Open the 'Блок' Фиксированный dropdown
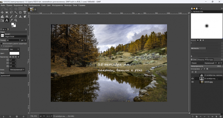The width and height of the screenshot is (223, 118). (17, 69)
